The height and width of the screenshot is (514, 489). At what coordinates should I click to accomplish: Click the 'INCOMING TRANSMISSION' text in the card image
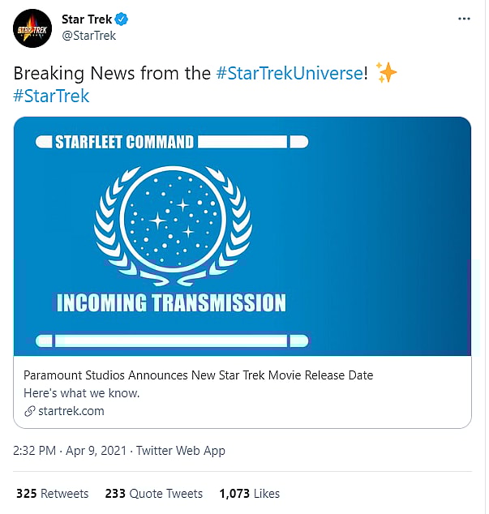tap(171, 303)
